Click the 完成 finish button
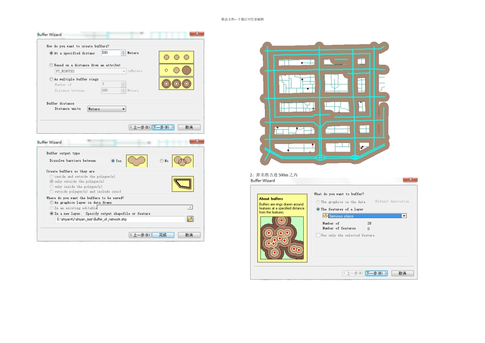485x343 pixels. (163, 235)
